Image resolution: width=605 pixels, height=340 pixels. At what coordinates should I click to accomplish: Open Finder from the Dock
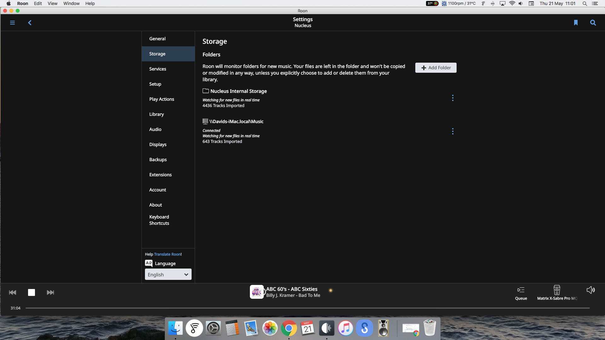[x=175, y=328]
